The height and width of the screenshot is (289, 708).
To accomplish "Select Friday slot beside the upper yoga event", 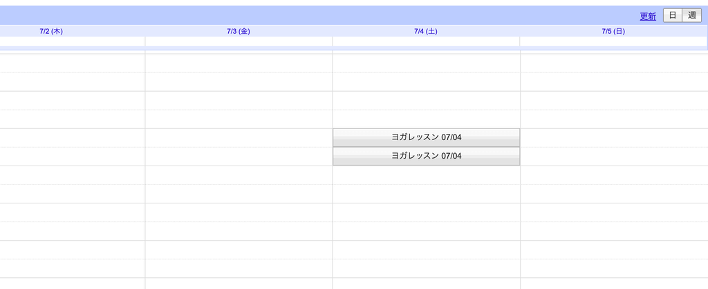I will point(239,138).
